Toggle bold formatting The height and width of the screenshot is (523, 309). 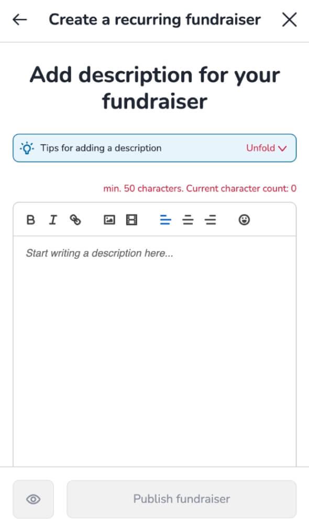point(31,220)
